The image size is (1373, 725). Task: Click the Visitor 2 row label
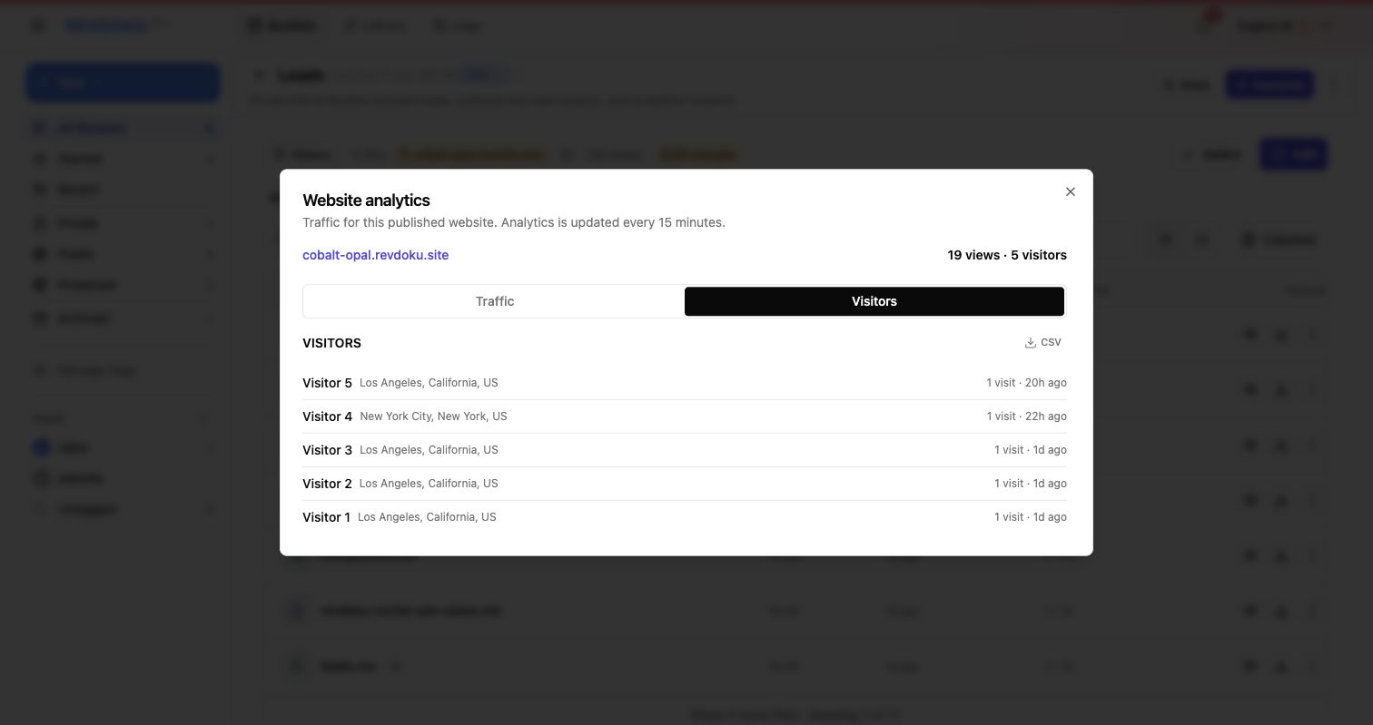[327, 484]
